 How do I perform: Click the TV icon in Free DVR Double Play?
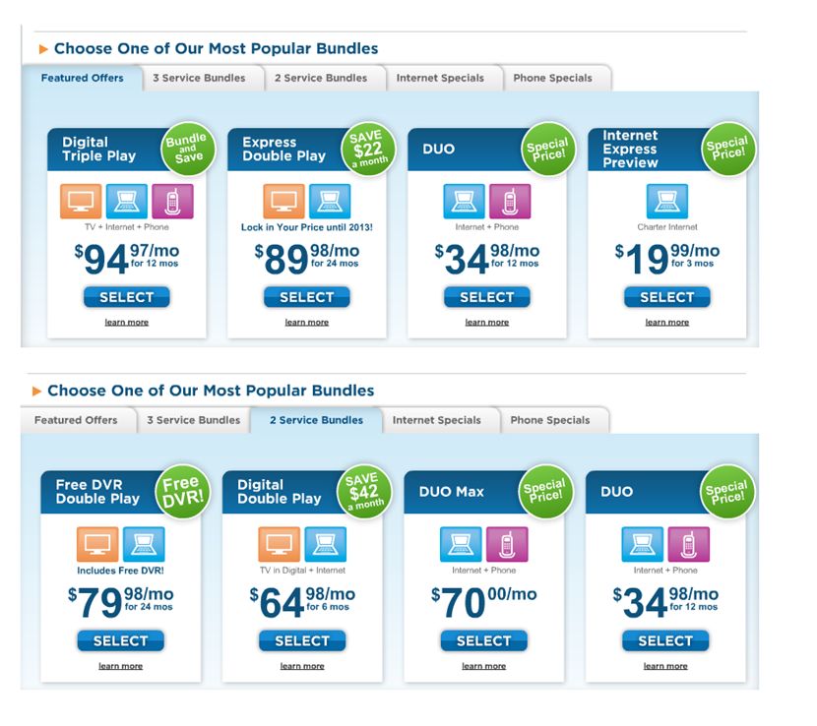[97, 544]
